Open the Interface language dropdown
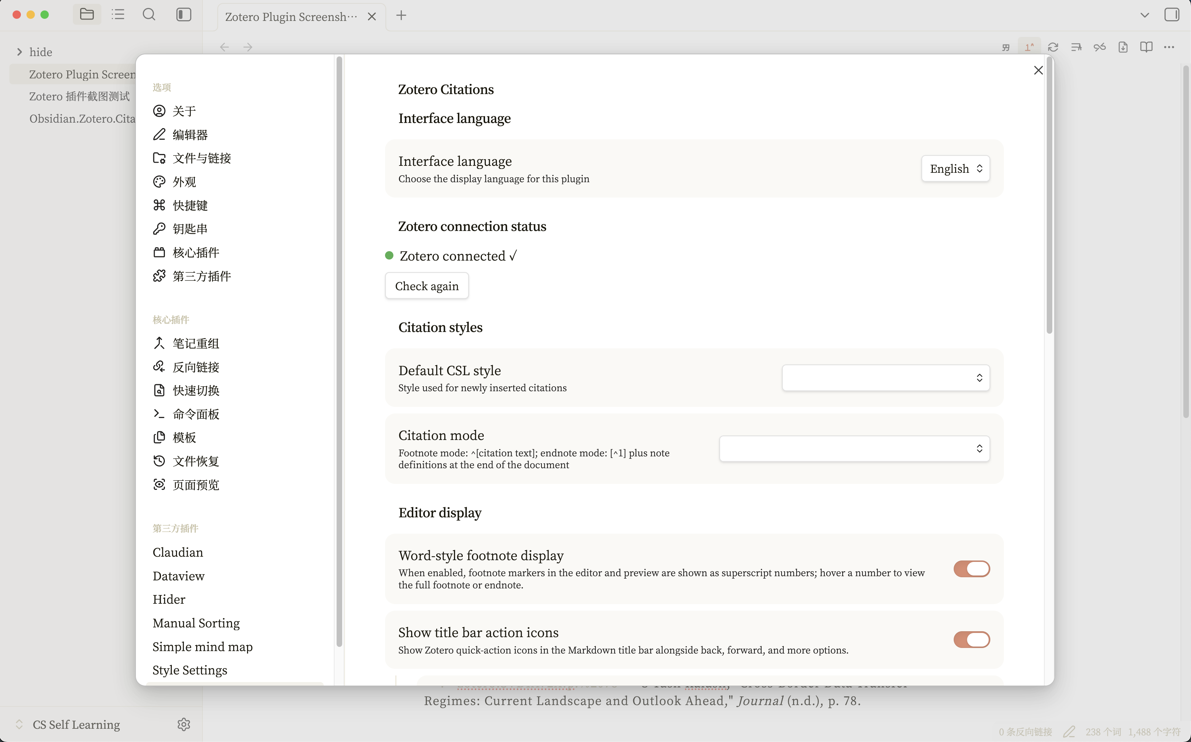This screenshot has width=1191, height=742. (955, 169)
